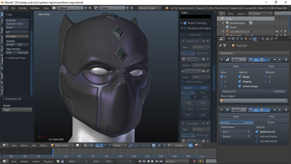The width and height of the screenshot is (291, 164).
Task: Open the Object Mode dropdown
Action: pos(62,145)
